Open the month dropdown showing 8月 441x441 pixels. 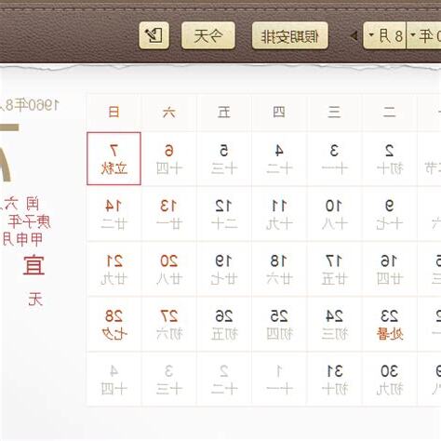tap(384, 35)
